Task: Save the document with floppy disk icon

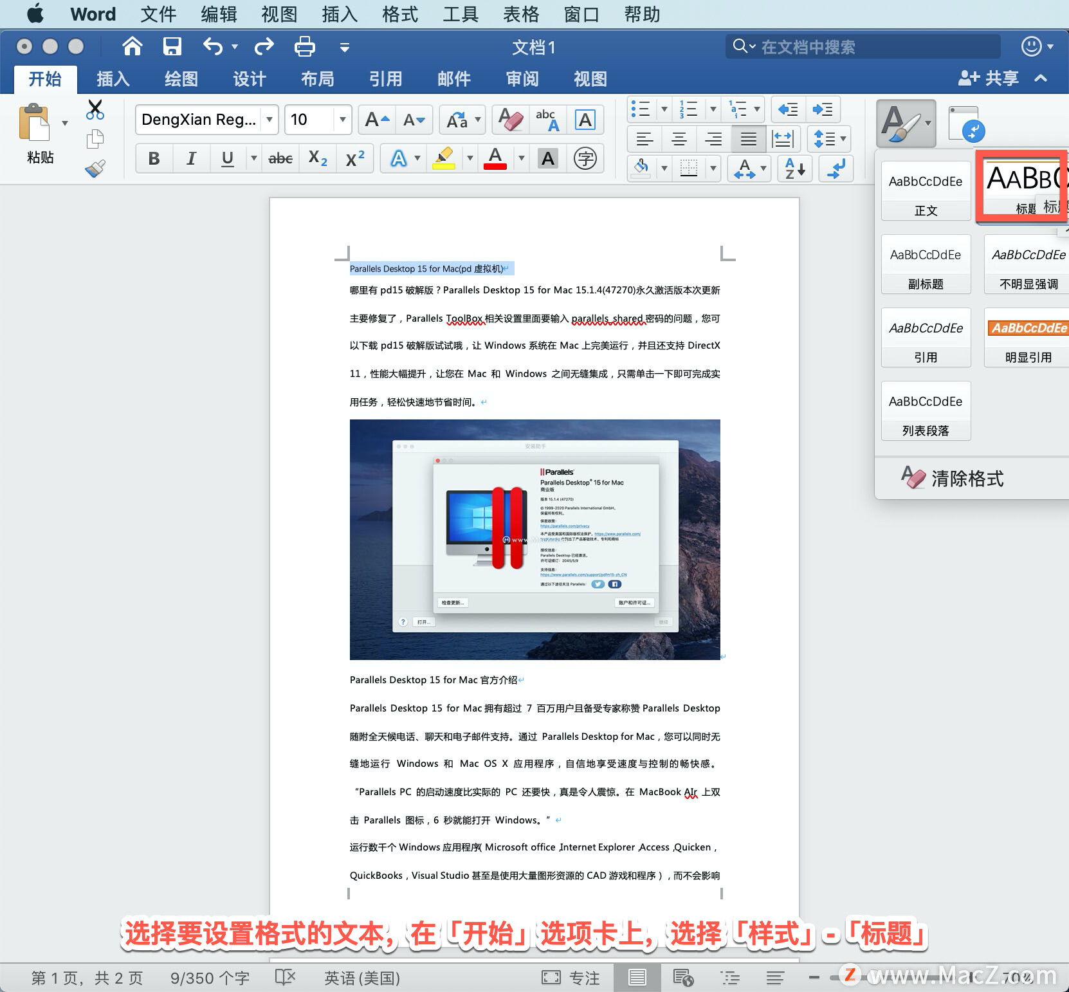Action: point(172,46)
